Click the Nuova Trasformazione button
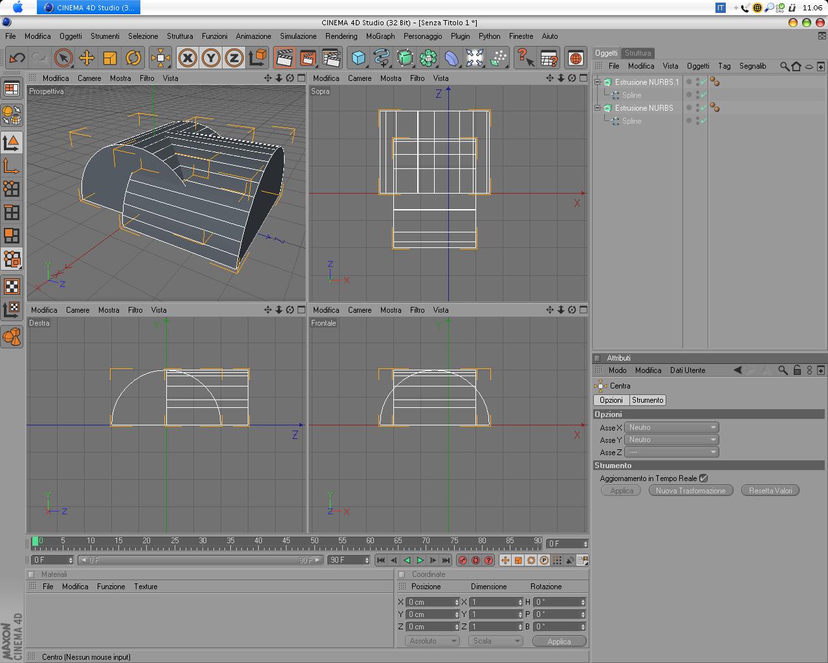828x663 pixels. coord(690,491)
